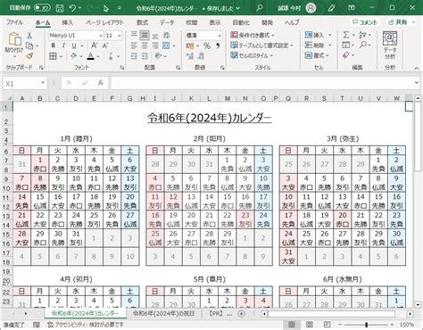The width and height of the screenshot is (423, 330).
Task: Open Sort and Filter icon
Action: tap(363, 35)
